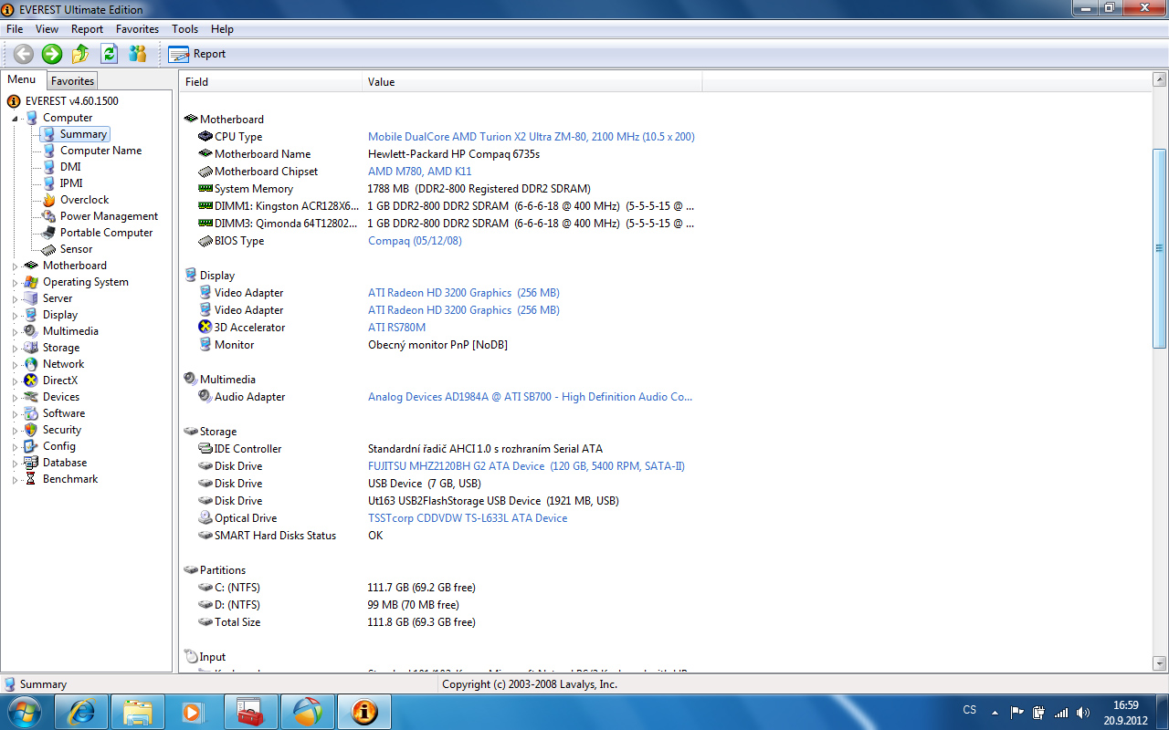Screen dimensions: 1169x730
Task: Select Computer Name in the tree
Action: [x=100, y=151]
